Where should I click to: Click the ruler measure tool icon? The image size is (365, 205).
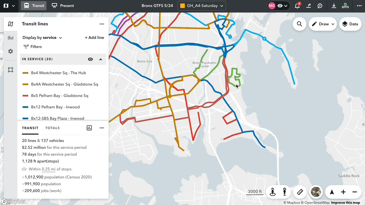pyautogui.click(x=300, y=192)
